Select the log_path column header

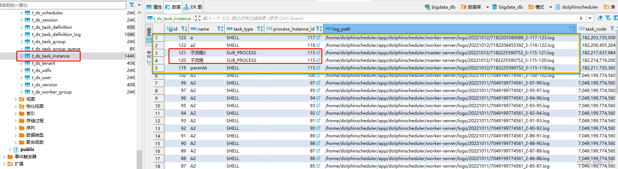coord(450,29)
